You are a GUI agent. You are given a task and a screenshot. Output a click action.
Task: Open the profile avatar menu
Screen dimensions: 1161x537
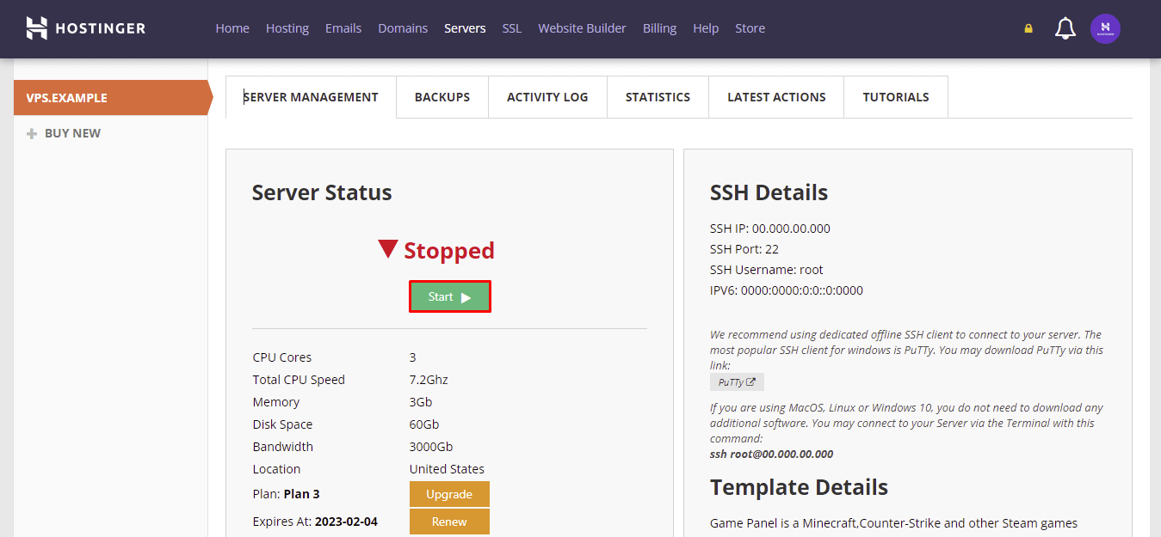1105,28
